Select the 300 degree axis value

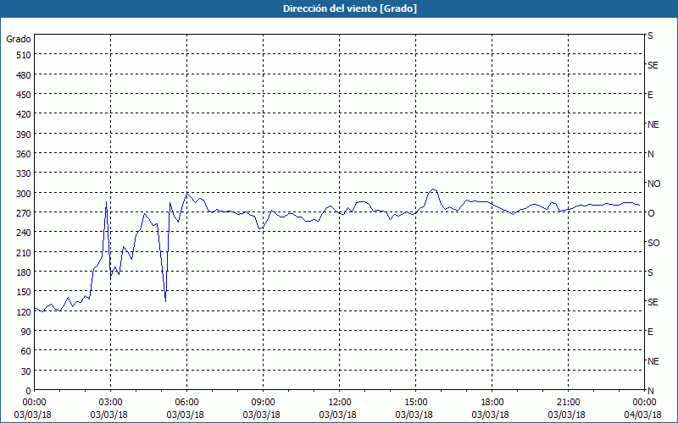24,194
